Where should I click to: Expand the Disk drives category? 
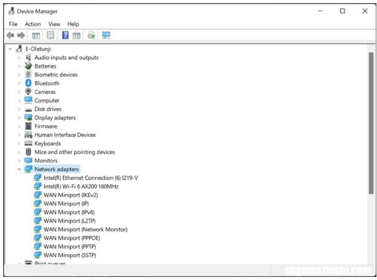(x=19, y=109)
